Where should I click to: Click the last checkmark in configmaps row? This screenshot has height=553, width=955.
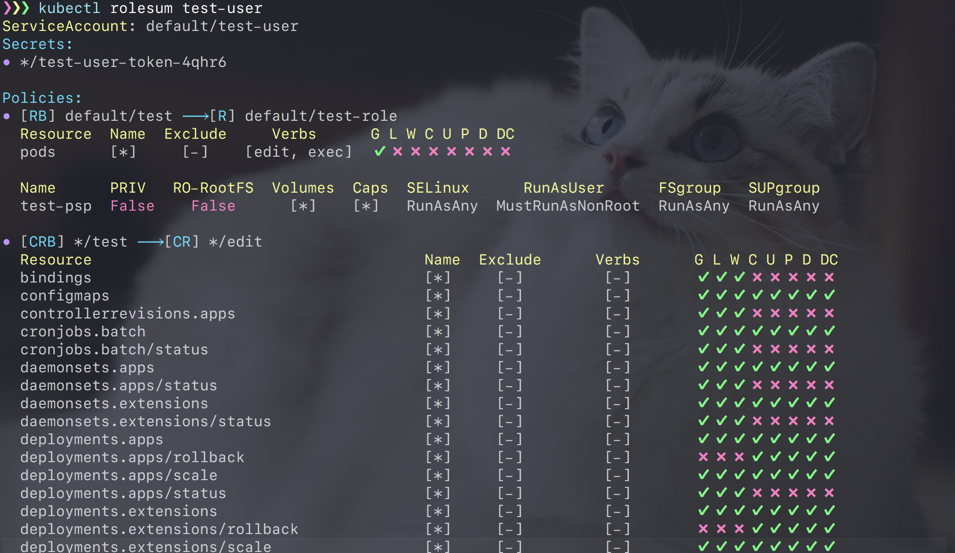[829, 295]
